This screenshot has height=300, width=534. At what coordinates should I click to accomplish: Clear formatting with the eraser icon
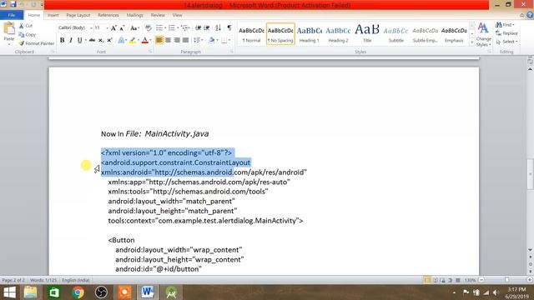pyautogui.click(x=148, y=27)
